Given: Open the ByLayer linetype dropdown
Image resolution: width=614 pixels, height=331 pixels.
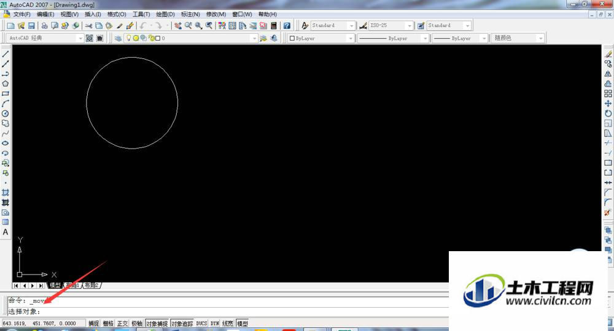Looking at the screenshot, I should pyautogui.click(x=426, y=39).
